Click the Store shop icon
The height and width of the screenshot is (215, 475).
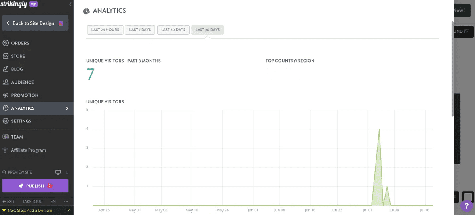6,56
